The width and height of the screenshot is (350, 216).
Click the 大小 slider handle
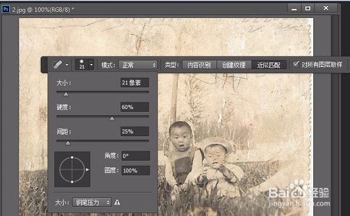pyautogui.click(x=66, y=94)
